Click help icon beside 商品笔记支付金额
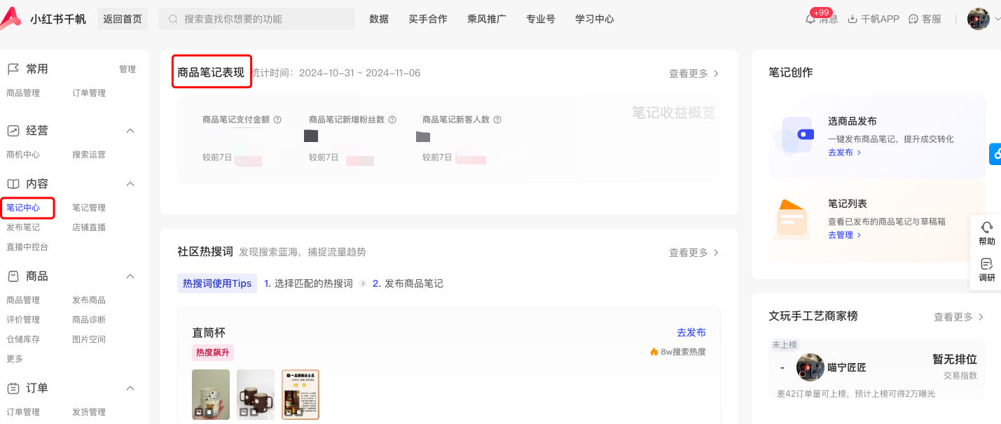Screen dimensions: 1001x424 click(x=277, y=120)
